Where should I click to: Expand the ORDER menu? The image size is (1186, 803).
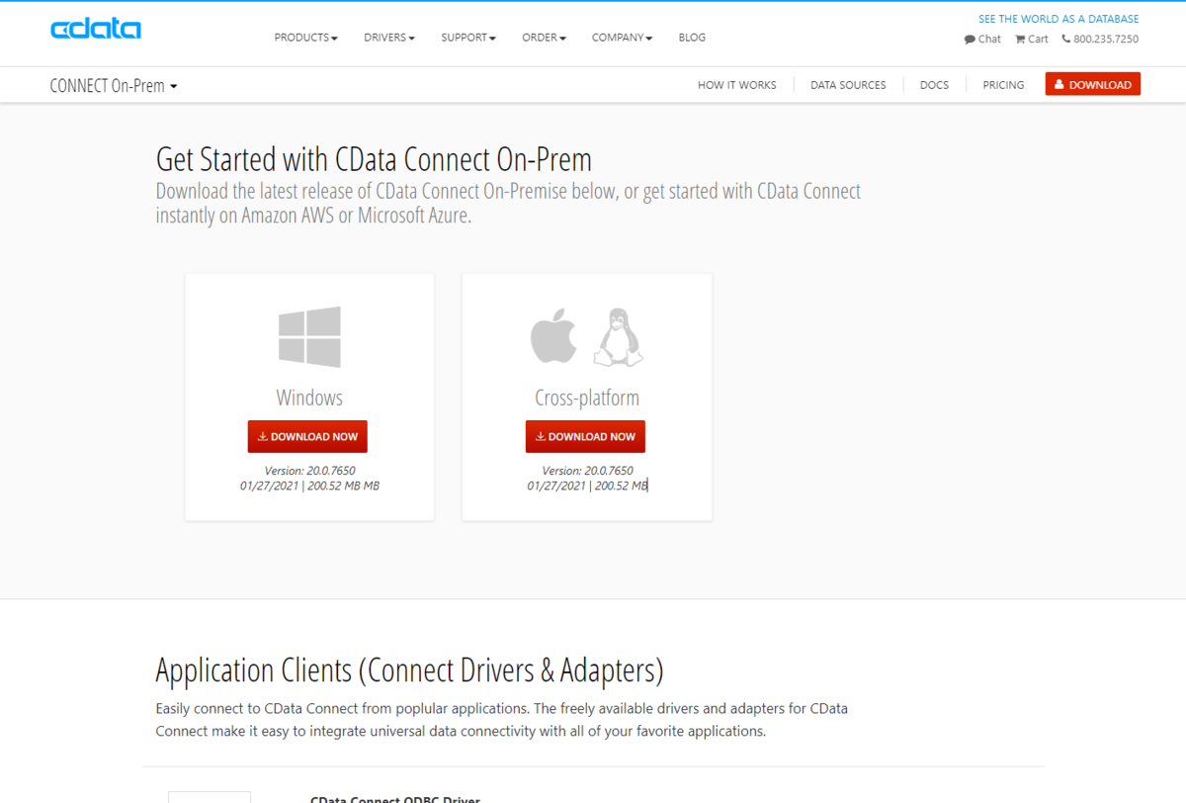click(x=545, y=38)
